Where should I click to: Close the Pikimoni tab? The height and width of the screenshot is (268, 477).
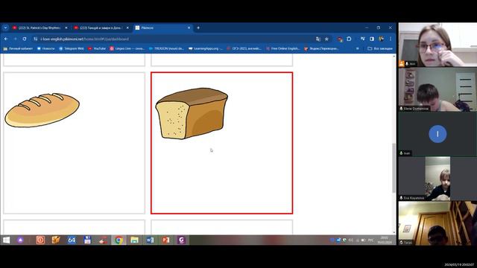click(x=189, y=28)
